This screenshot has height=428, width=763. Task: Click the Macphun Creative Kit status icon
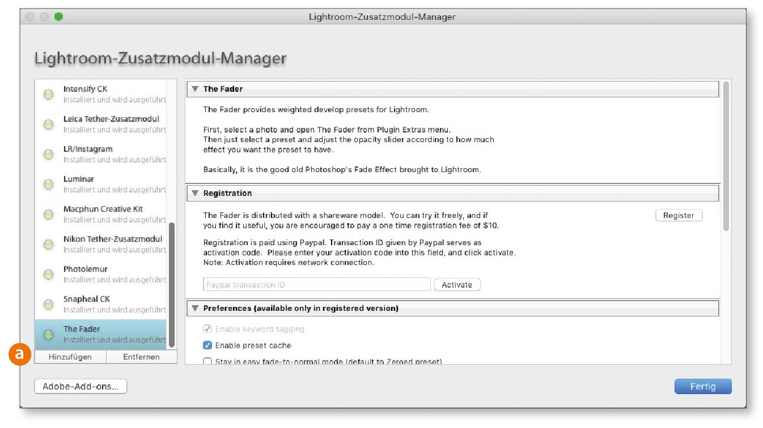point(49,215)
